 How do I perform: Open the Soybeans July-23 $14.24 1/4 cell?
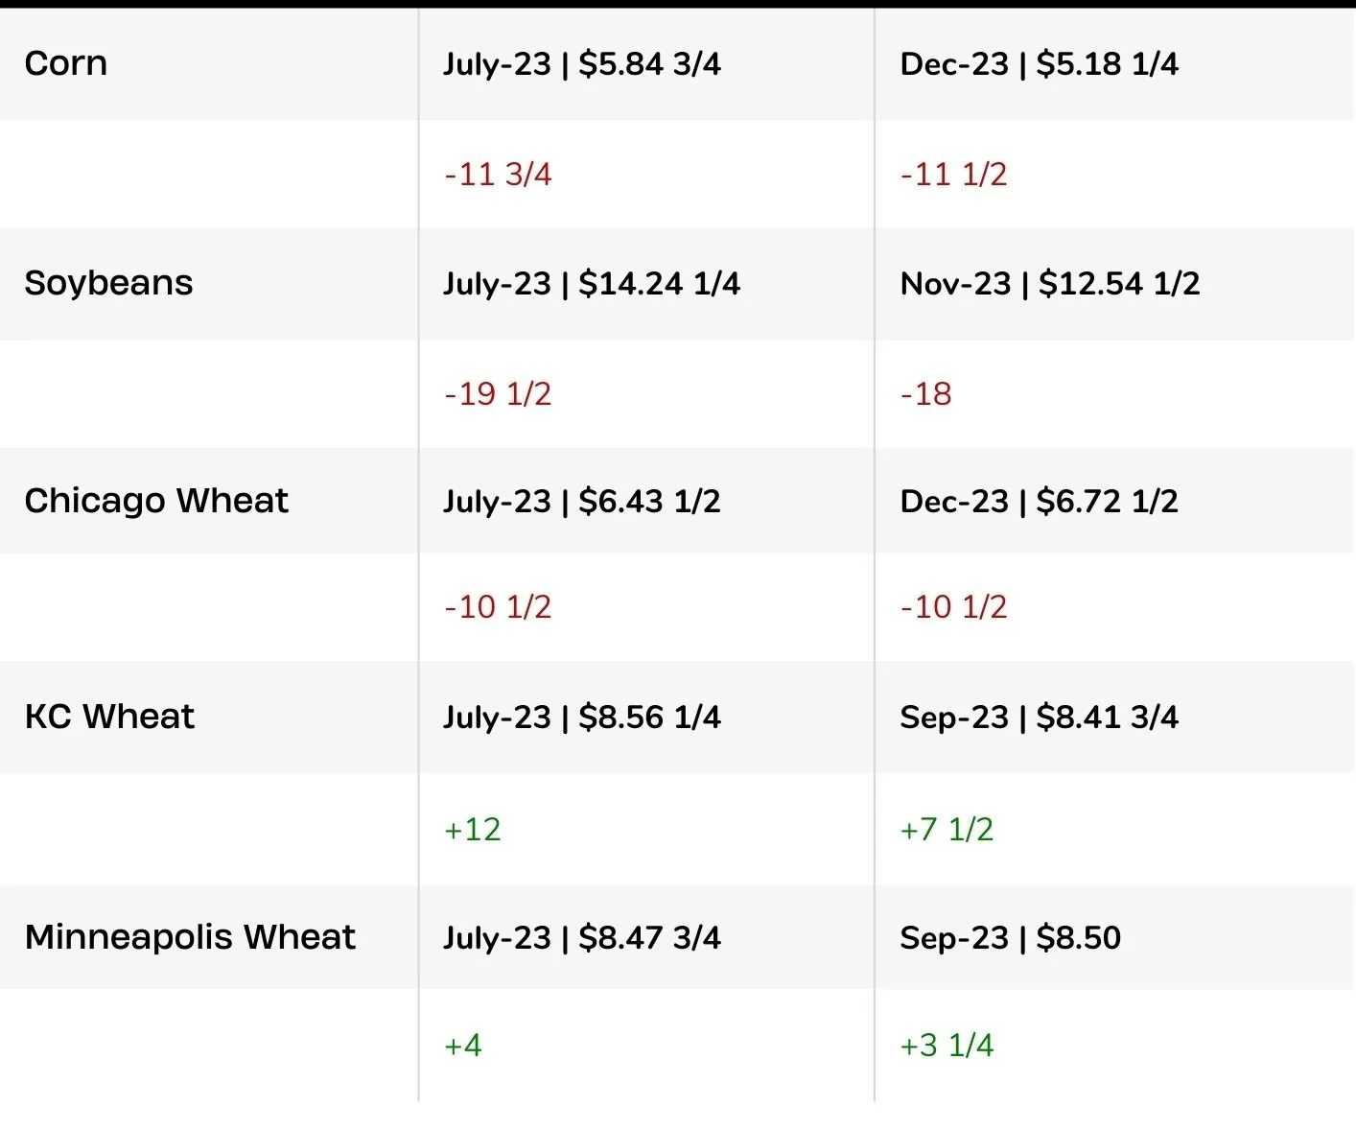point(592,284)
